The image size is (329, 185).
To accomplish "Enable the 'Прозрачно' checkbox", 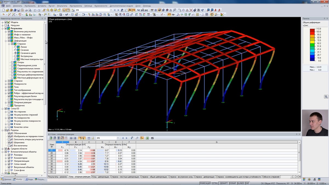I will [x=9, y=106].
